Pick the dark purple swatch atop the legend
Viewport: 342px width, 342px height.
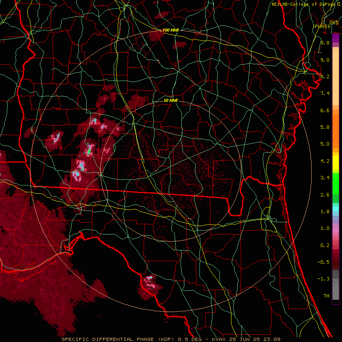tap(336, 38)
